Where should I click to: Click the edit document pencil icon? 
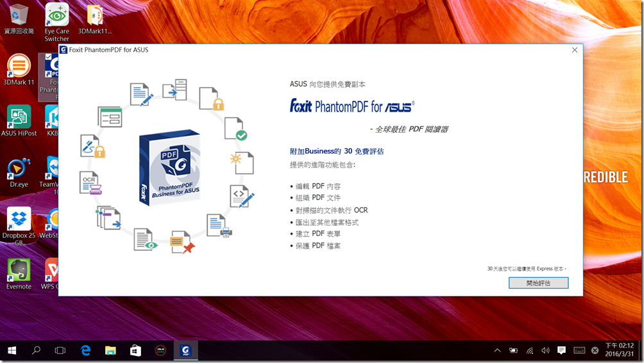point(142,95)
